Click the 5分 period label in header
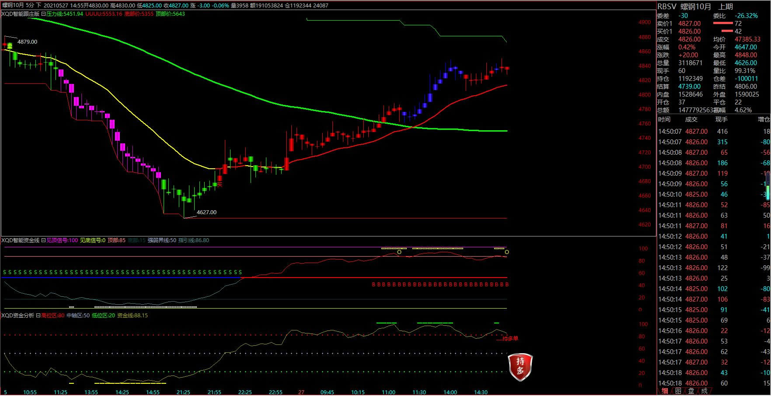The width and height of the screenshot is (771, 396). pyautogui.click(x=29, y=6)
